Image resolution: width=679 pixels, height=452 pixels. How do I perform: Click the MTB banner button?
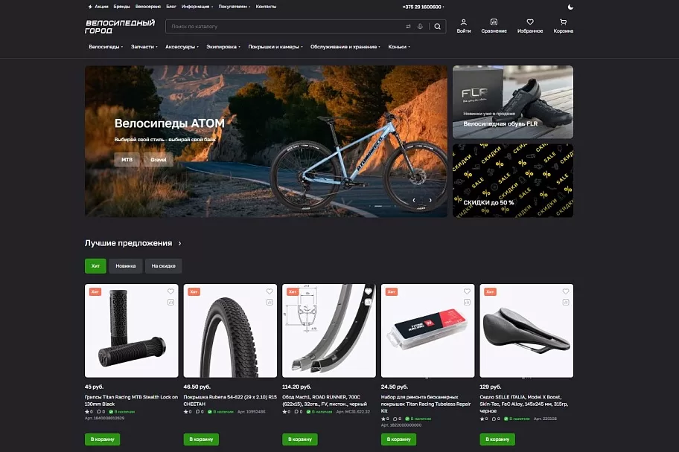pyautogui.click(x=127, y=160)
